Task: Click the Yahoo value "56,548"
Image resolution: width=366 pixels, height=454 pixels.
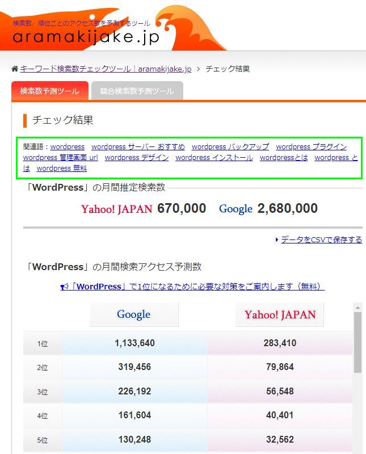Action: point(280,391)
